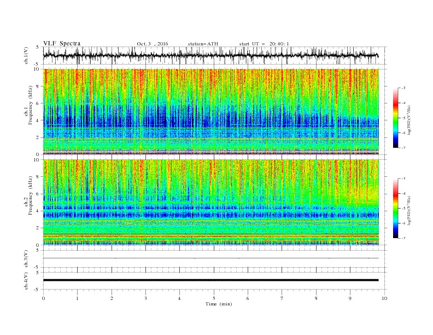This screenshot has height=335, width=433.
Task: Select the ch.1 "Frequency (kHz)" axis label
Action: pos(31,105)
